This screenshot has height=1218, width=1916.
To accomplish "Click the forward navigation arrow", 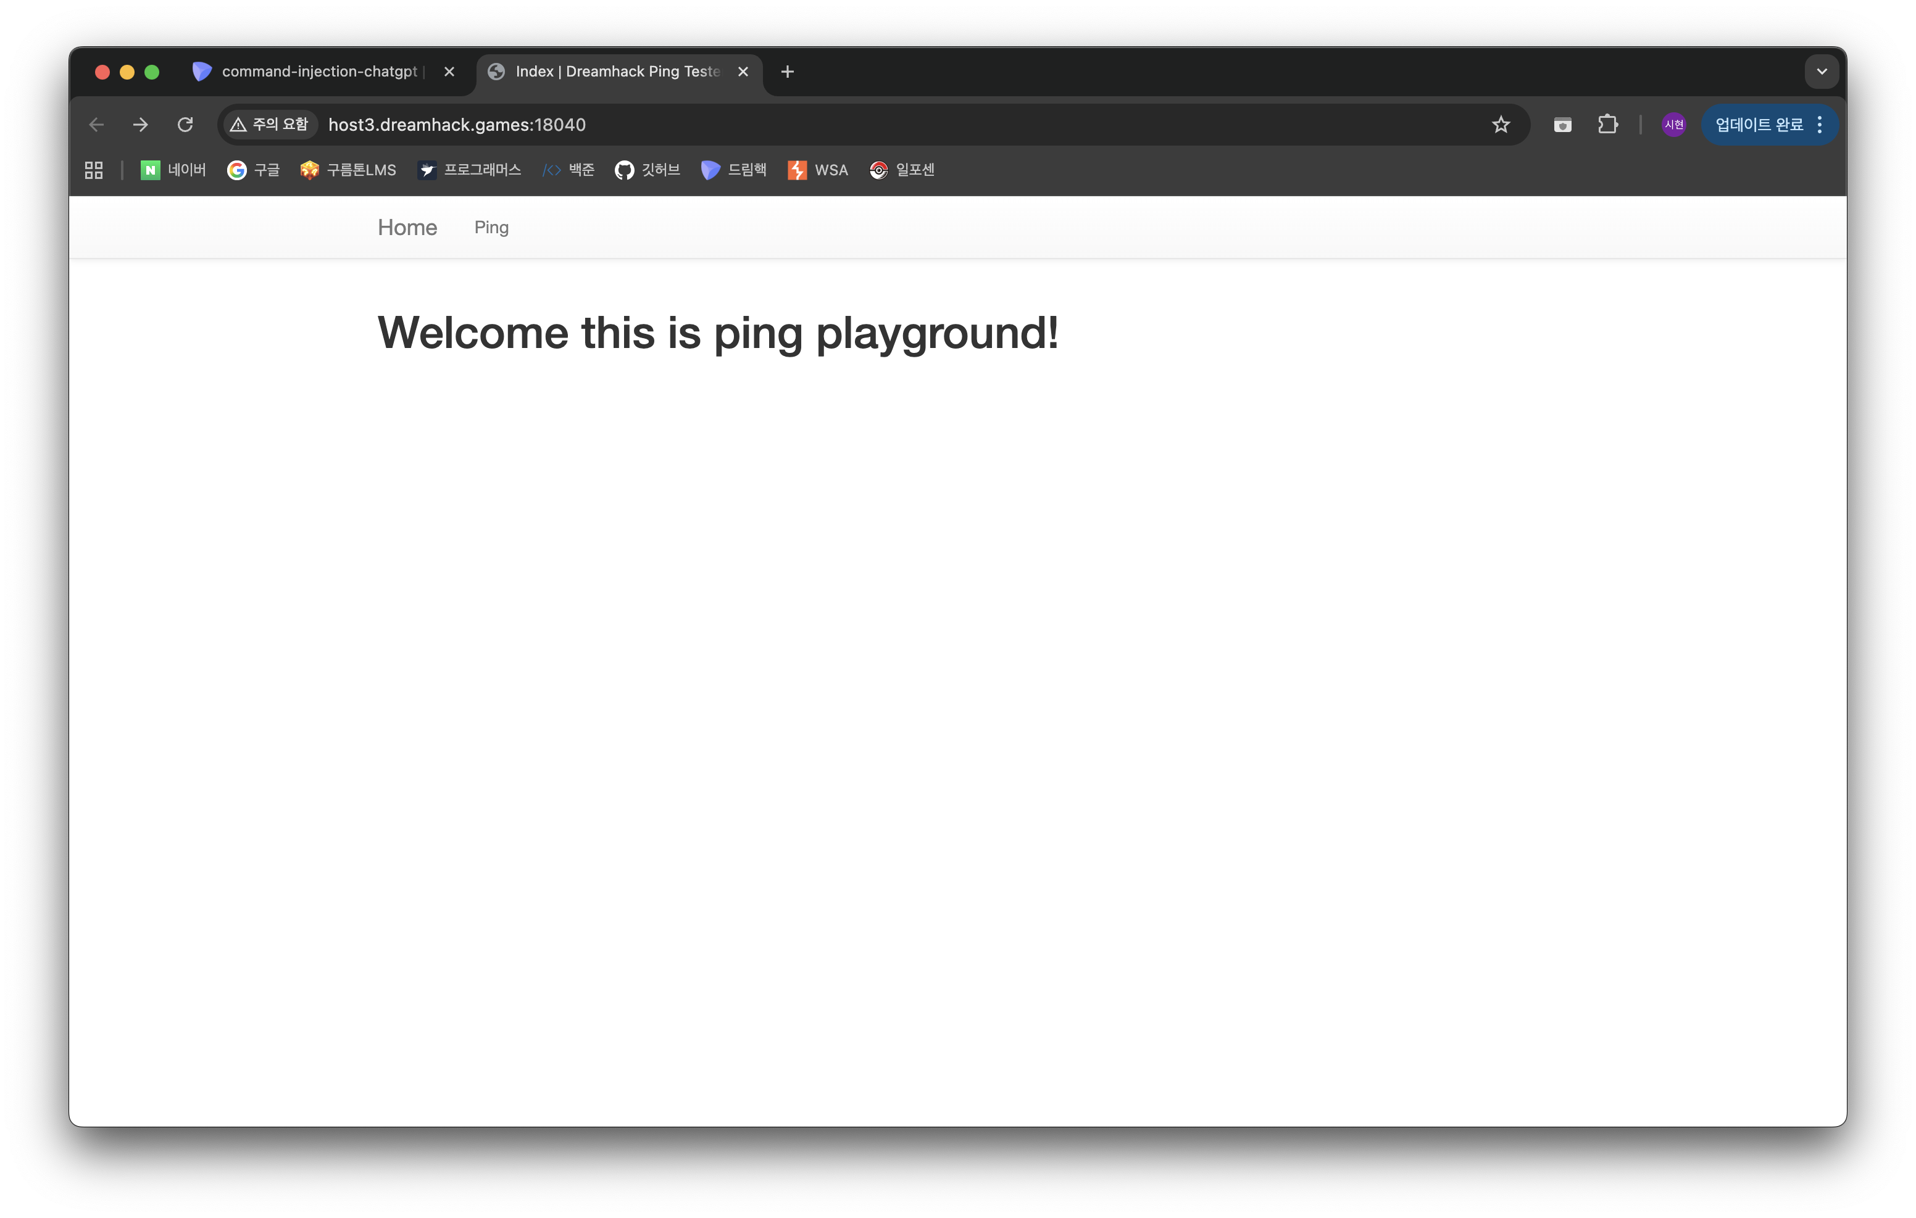I will (x=141, y=125).
